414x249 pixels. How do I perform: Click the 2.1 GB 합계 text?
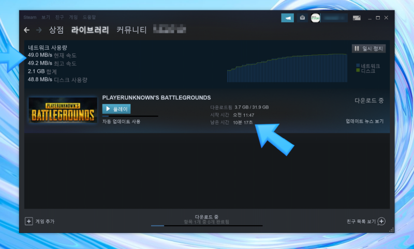click(42, 71)
